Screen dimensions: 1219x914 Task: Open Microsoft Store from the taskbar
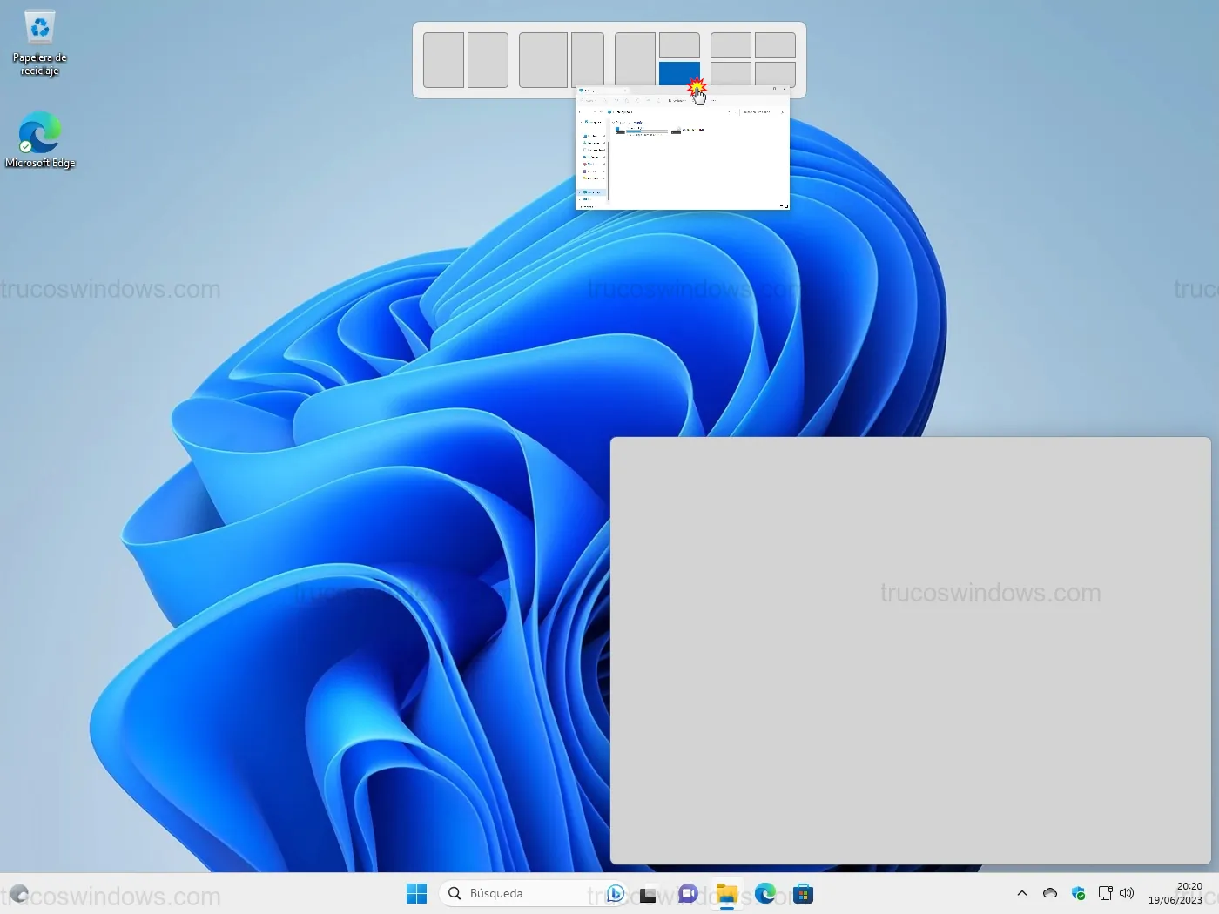coord(804,894)
